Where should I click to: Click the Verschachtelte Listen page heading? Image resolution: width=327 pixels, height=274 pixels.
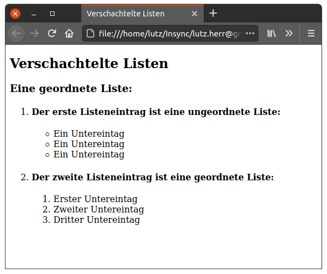coord(89,64)
